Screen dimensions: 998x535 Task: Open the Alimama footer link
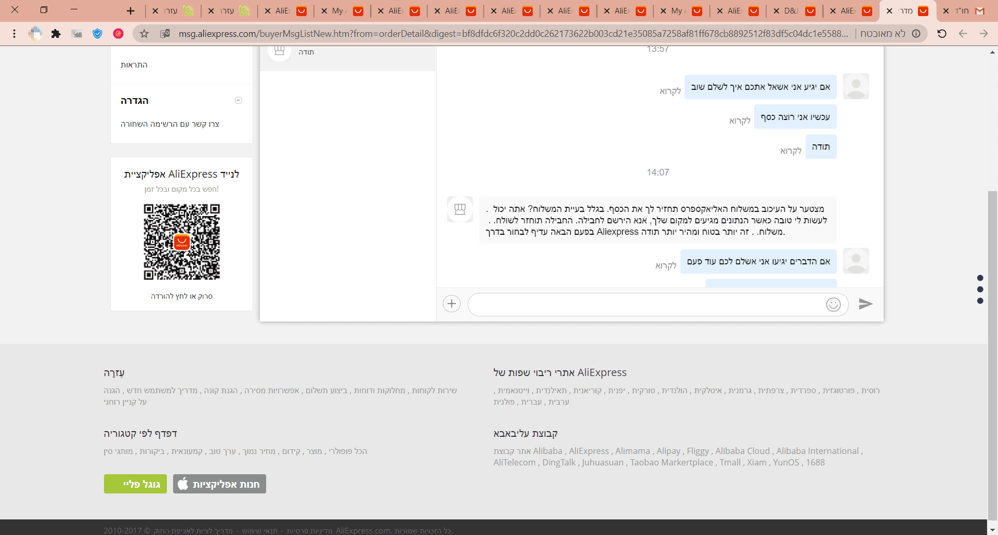(633, 451)
